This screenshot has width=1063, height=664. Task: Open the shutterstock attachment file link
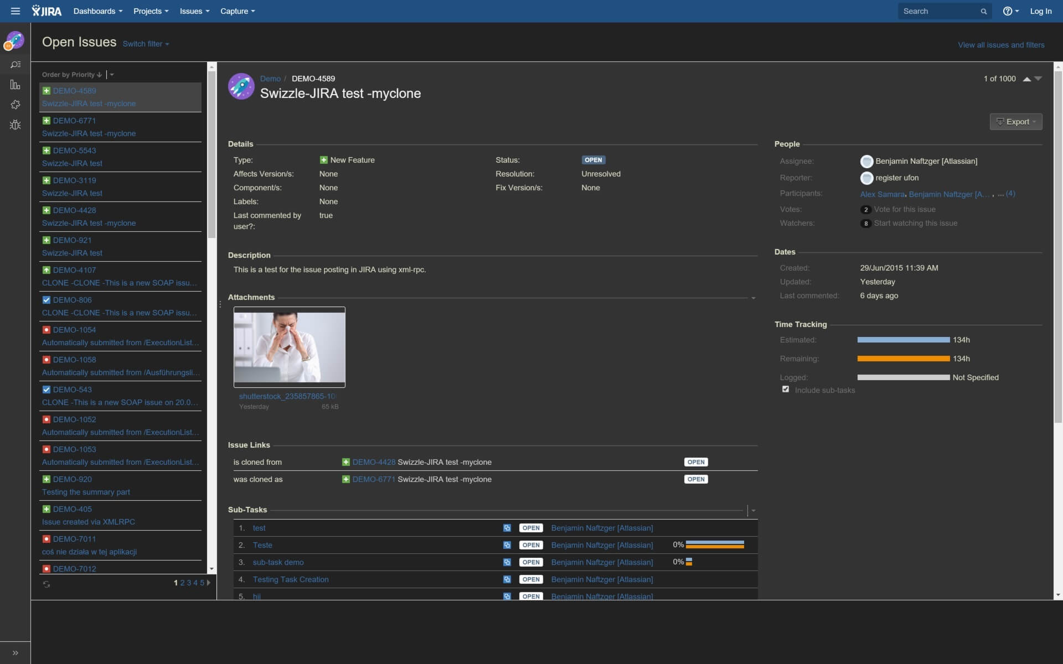click(287, 396)
